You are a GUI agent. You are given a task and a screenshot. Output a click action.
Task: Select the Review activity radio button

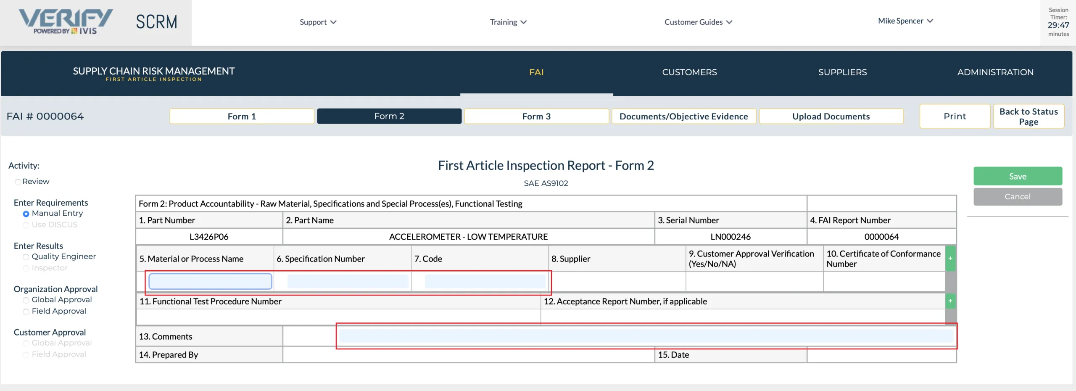point(18,182)
